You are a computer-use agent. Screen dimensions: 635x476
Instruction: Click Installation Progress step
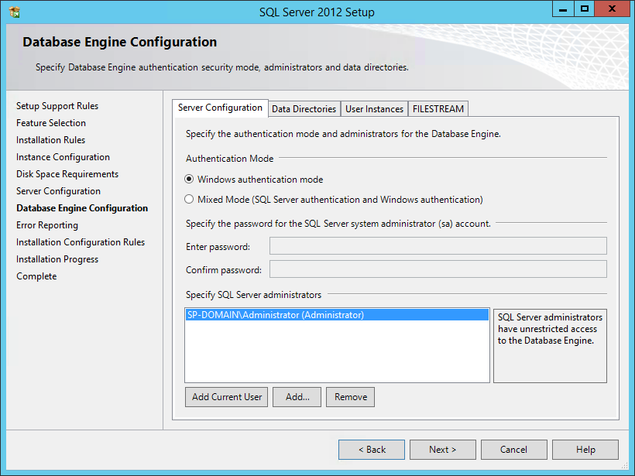(x=57, y=259)
